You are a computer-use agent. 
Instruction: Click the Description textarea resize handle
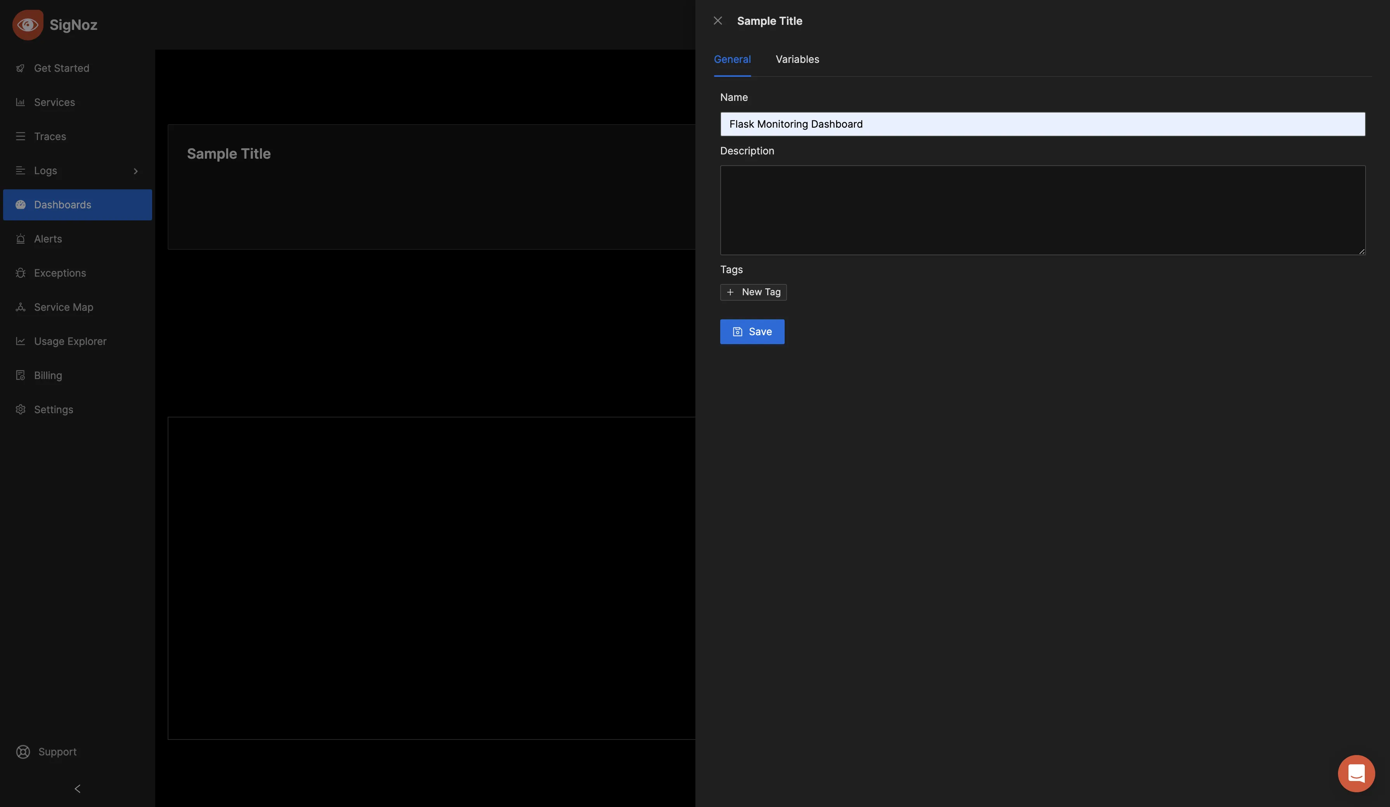[x=1361, y=251]
